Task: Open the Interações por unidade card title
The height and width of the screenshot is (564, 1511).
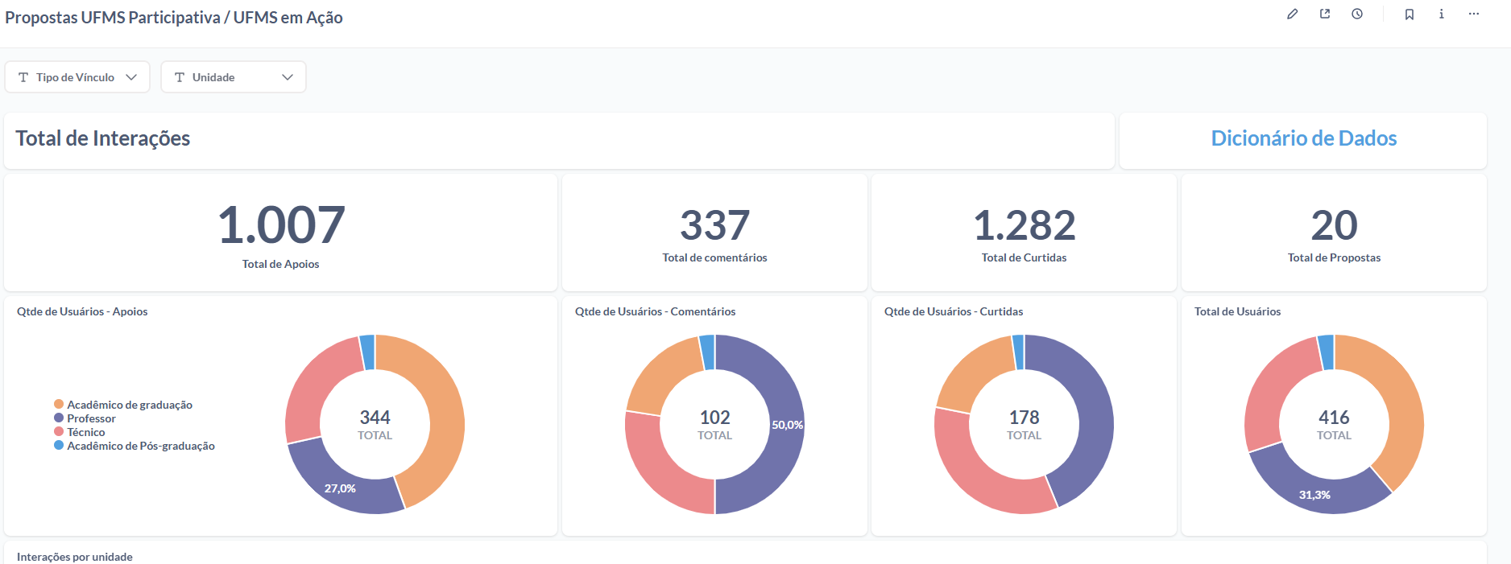Action: coord(75,557)
